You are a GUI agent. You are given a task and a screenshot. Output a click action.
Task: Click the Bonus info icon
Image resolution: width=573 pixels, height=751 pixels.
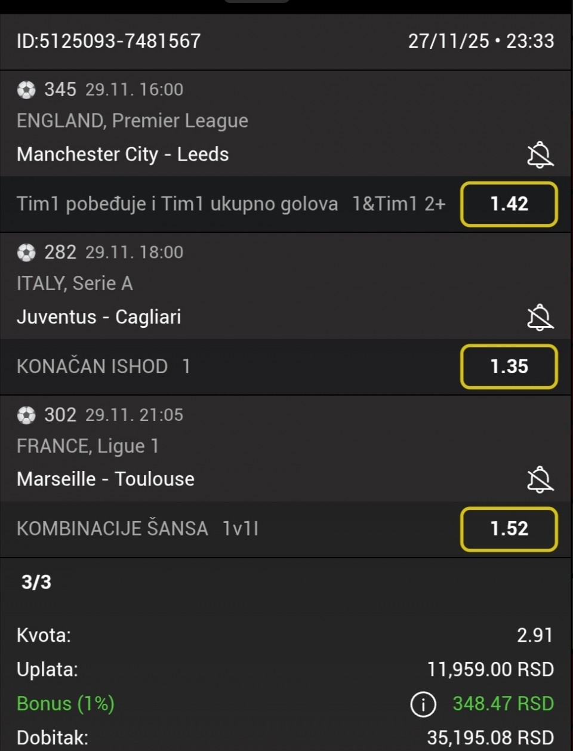click(x=423, y=704)
